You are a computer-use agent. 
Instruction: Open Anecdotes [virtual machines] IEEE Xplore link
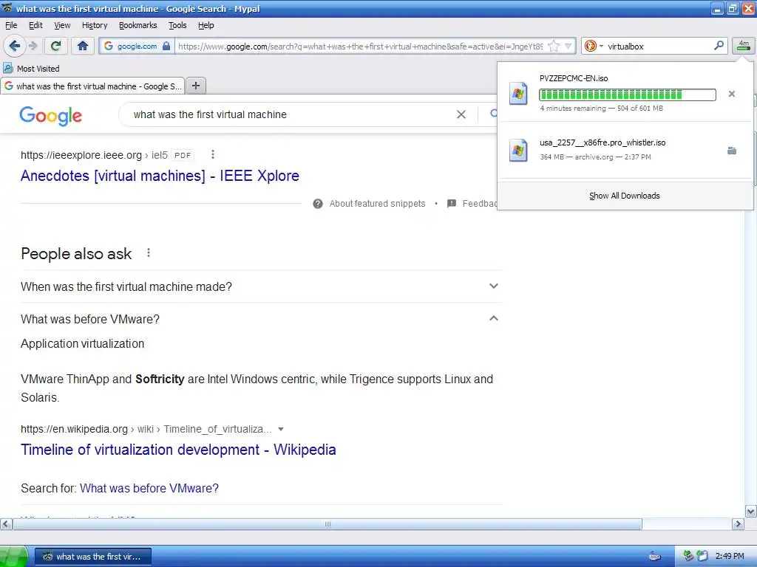(x=160, y=176)
